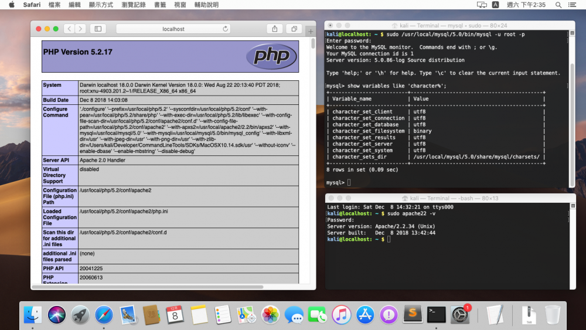Screen dimensions: 586x330
Task: Open the Trash from the Dock
Action: point(552,315)
